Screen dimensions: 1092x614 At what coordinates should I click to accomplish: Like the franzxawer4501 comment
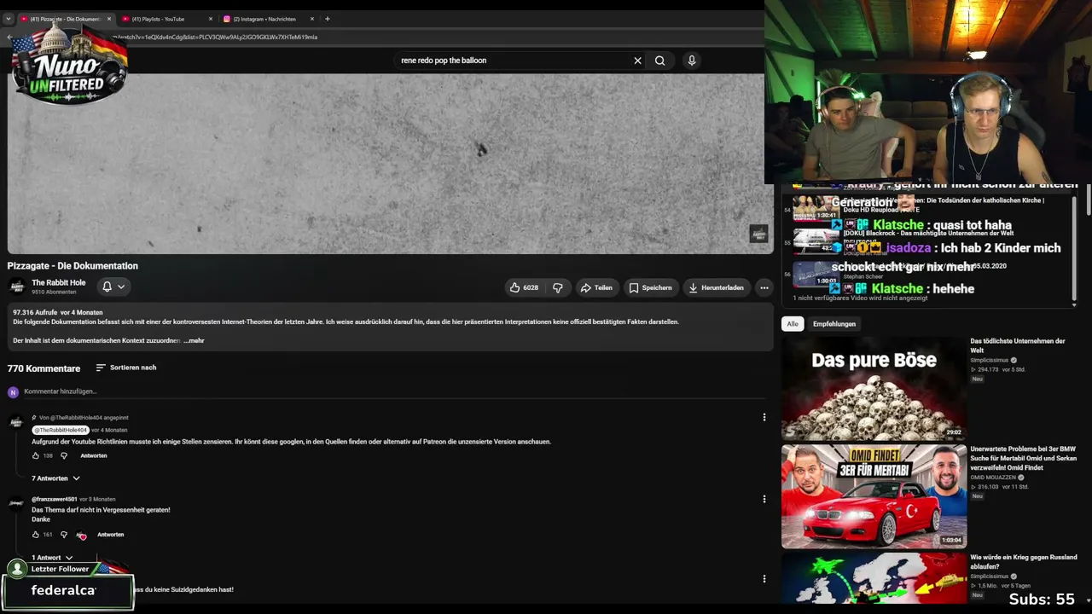36,535
